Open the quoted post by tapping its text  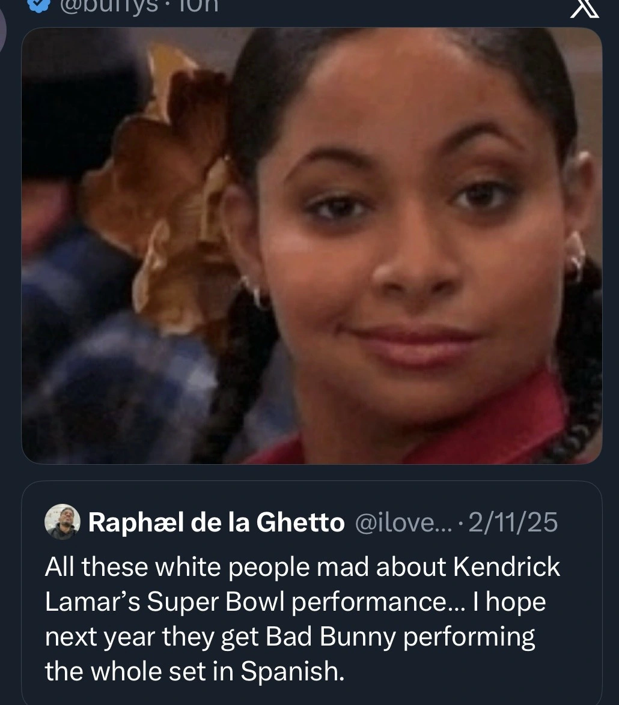[300, 619]
